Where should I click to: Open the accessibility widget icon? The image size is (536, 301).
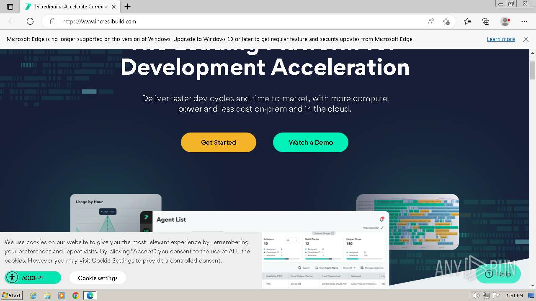tap(12, 278)
